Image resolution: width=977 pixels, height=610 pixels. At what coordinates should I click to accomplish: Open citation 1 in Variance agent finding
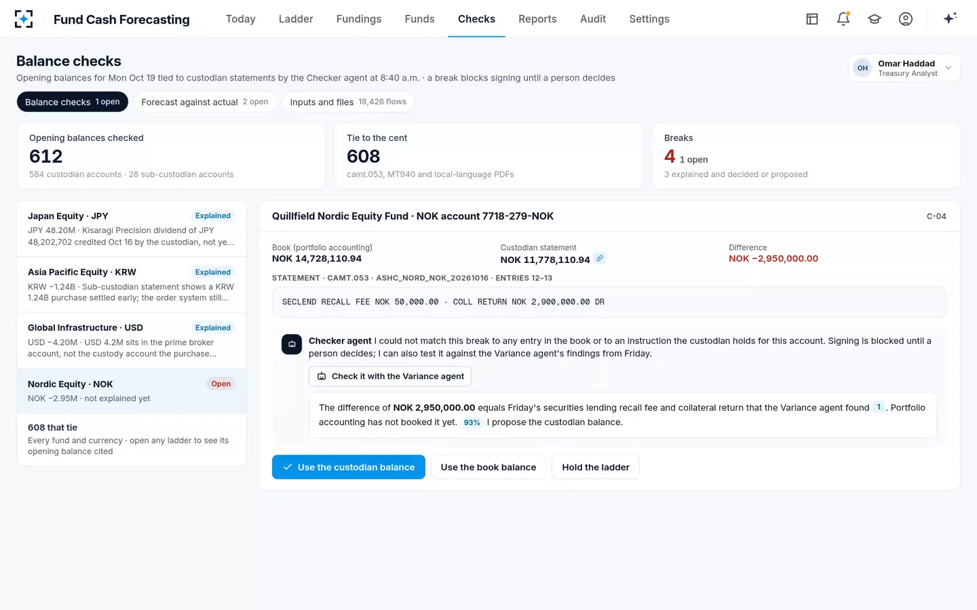(x=879, y=407)
